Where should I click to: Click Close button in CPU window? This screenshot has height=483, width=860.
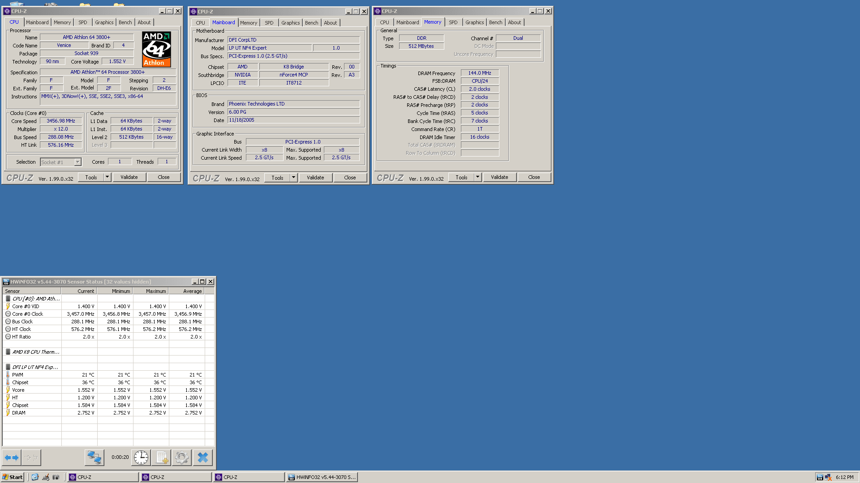pyautogui.click(x=163, y=177)
